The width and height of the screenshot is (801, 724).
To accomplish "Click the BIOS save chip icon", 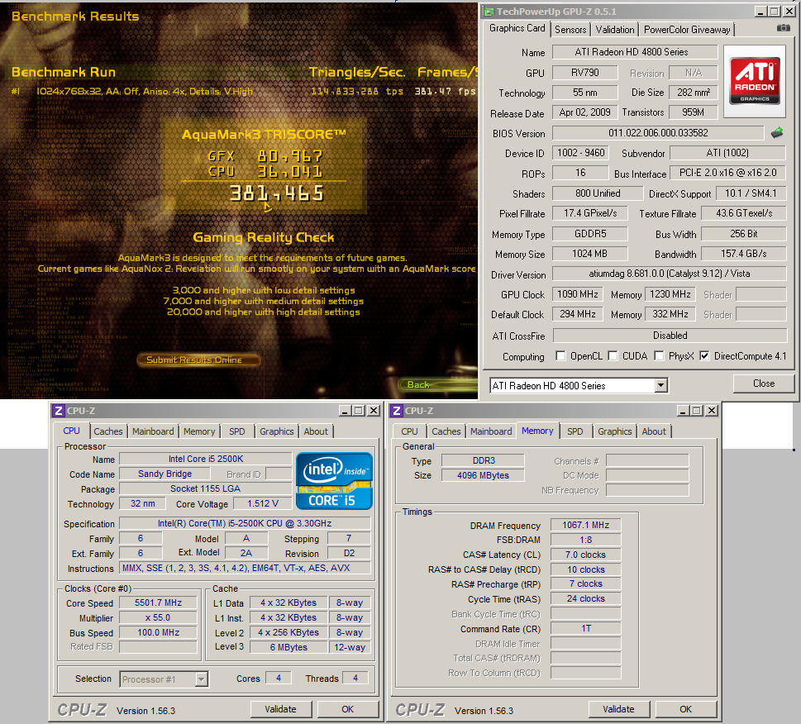I will pyautogui.click(x=777, y=133).
